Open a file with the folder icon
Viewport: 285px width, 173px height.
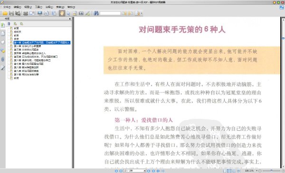click(x=5, y=13)
